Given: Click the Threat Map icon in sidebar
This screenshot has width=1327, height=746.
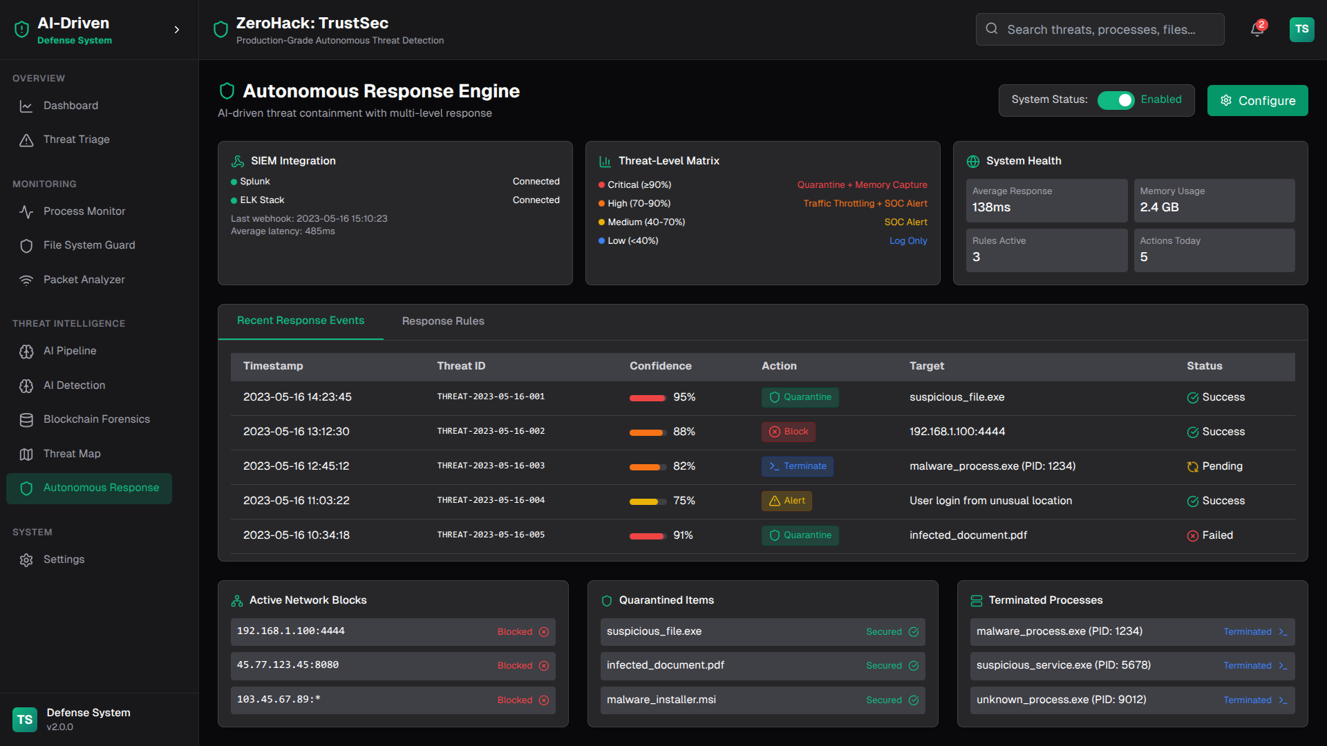Looking at the screenshot, I should (26, 455).
